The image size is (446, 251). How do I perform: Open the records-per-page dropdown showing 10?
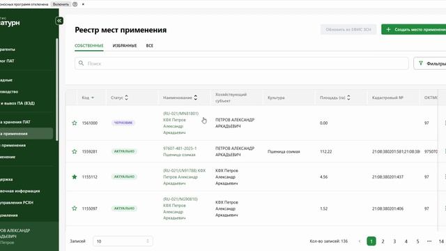coord(123,241)
